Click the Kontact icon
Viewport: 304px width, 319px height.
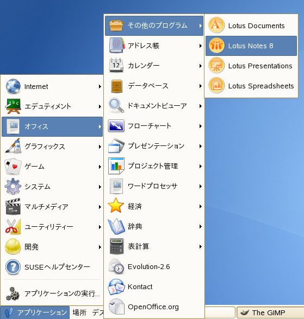[116, 286]
